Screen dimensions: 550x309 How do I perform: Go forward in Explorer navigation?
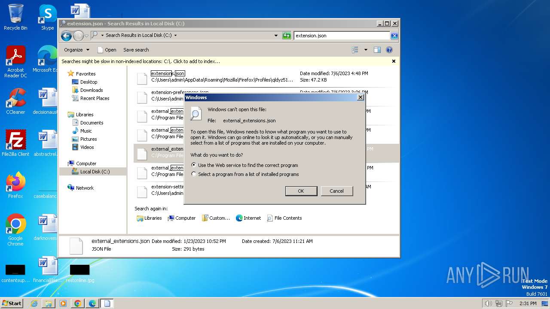[x=78, y=36]
